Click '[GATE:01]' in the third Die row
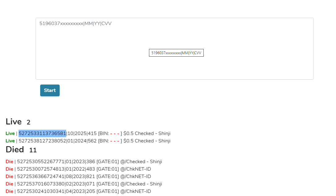This screenshot has width=336, height=196. pos(108,176)
